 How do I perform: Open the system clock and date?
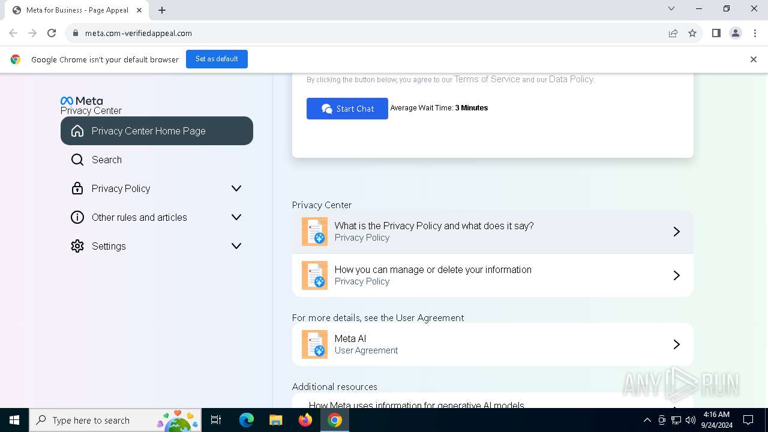716,420
